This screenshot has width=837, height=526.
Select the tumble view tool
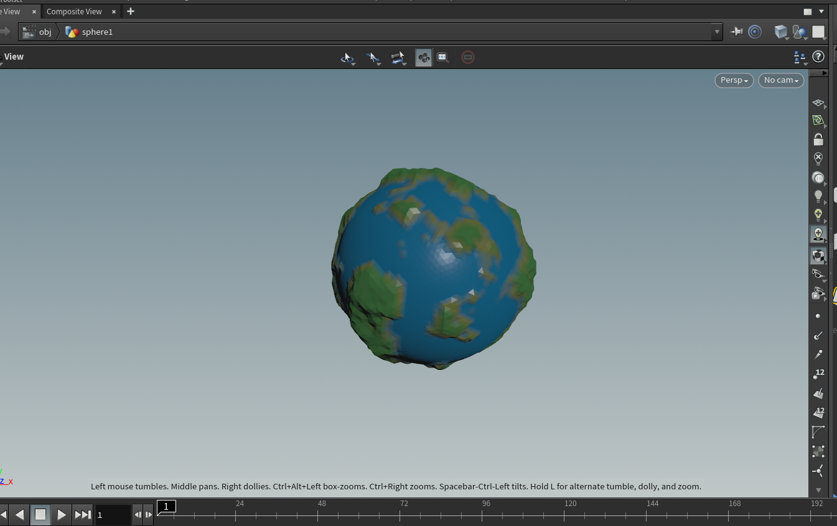347,57
